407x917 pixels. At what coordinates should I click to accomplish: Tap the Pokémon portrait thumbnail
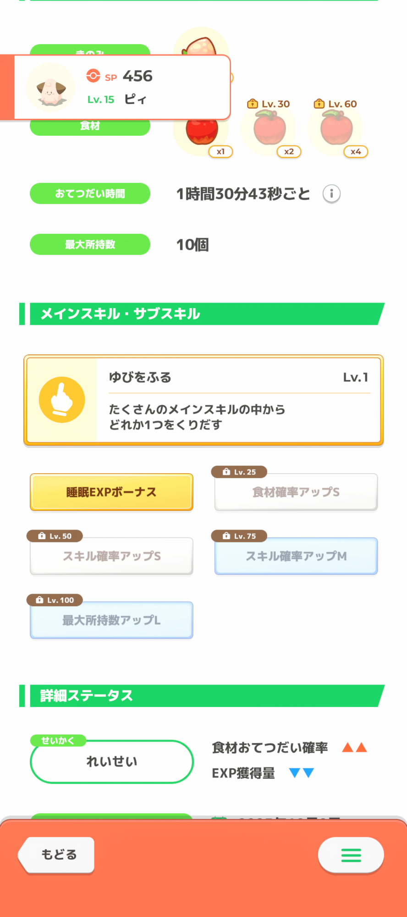pyautogui.click(x=50, y=88)
